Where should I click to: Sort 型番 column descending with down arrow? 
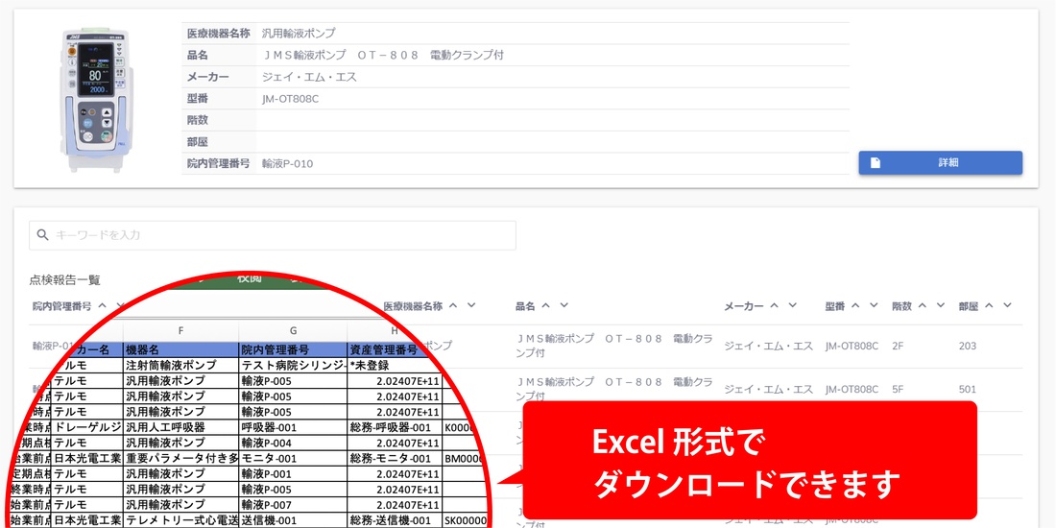(874, 305)
